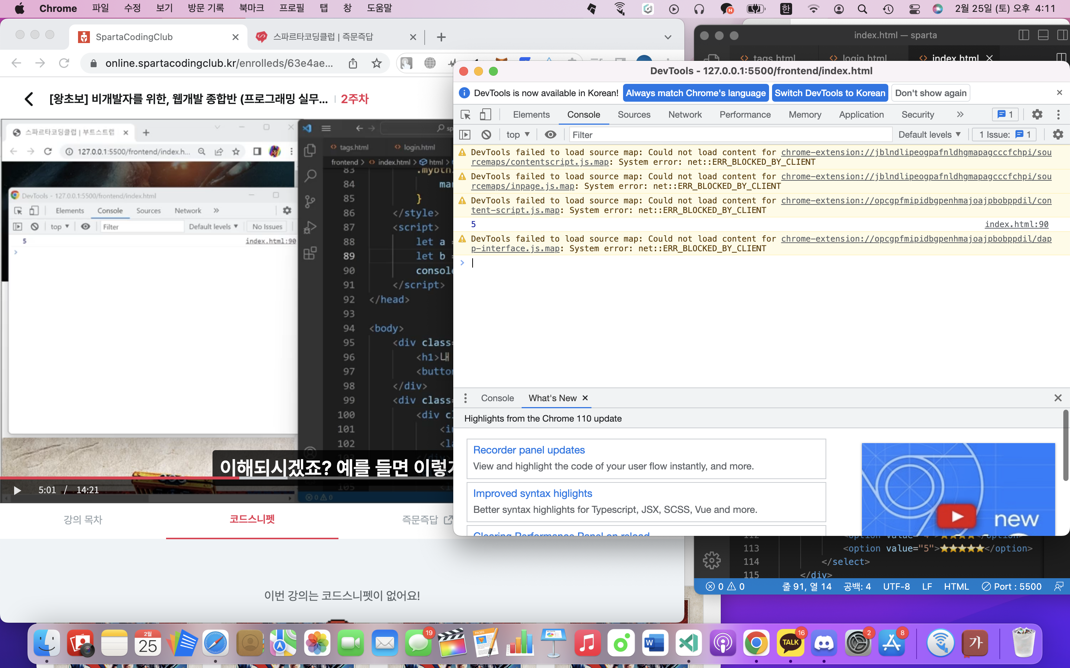The height and width of the screenshot is (668, 1070).
Task: Switch to the Elements tab
Action: pyautogui.click(x=531, y=115)
